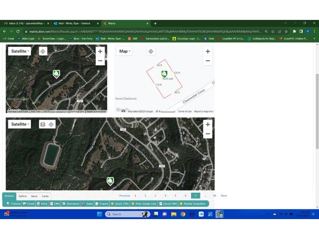Switch to the Refine tab
Image resolution: width=319 pixels, height=239 pixels.
tap(23, 196)
